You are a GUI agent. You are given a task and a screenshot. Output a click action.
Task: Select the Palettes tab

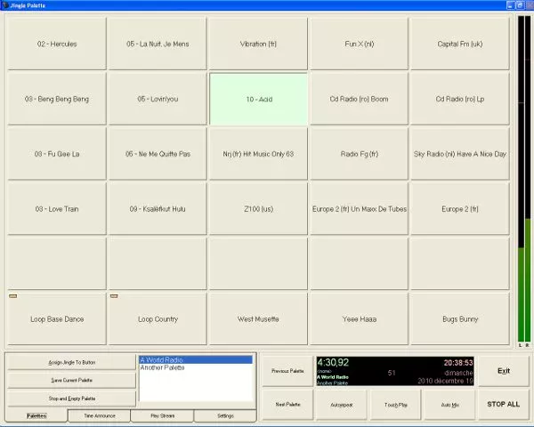point(36,415)
